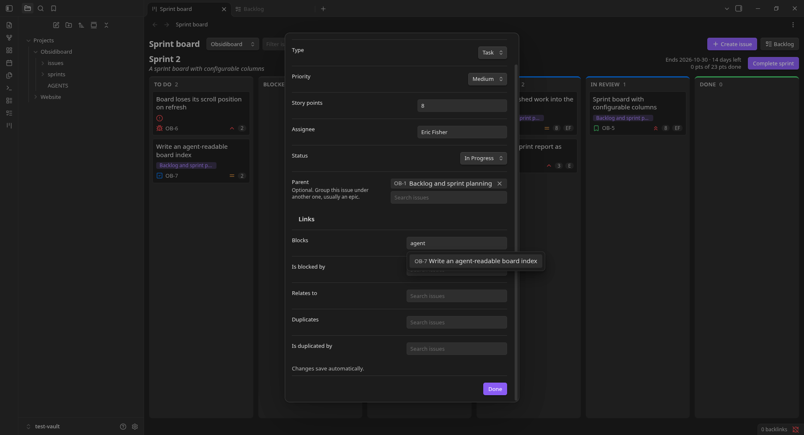The width and height of the screenshot is (804, 435).
Task: Open the help icon beside test-vault
Action: click(x=123, y=427)
